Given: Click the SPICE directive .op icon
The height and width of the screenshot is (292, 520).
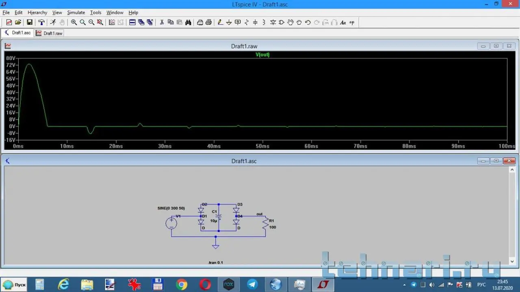Looking at the screenshot, I should click(352, 22).
